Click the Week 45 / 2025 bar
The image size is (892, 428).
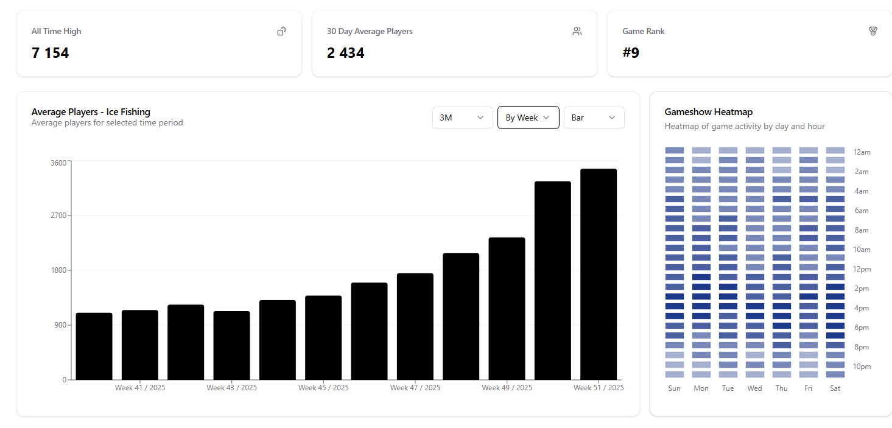323,337
